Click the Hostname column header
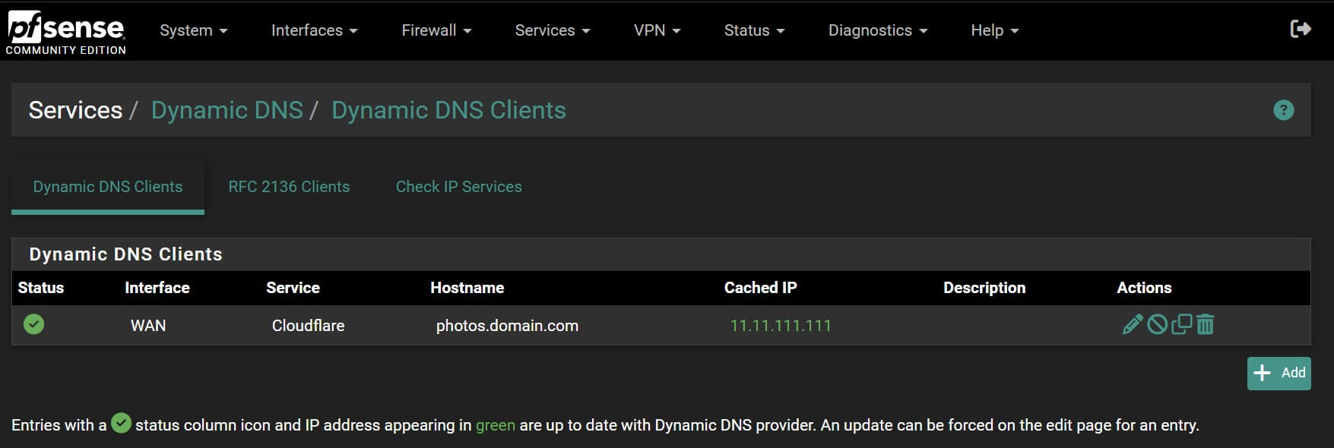Image resolution: width=1334 pixels, height=448 pixels. 467,288
